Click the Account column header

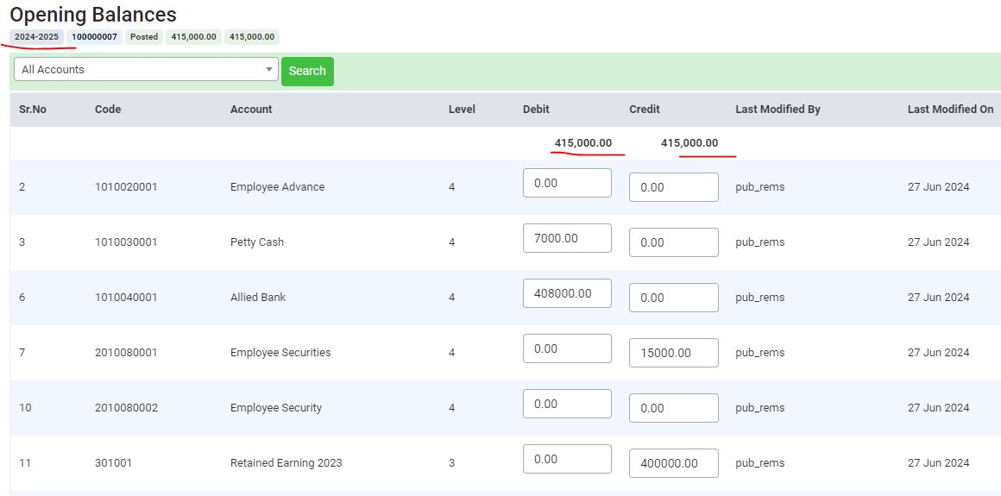[x=251, y=110]
